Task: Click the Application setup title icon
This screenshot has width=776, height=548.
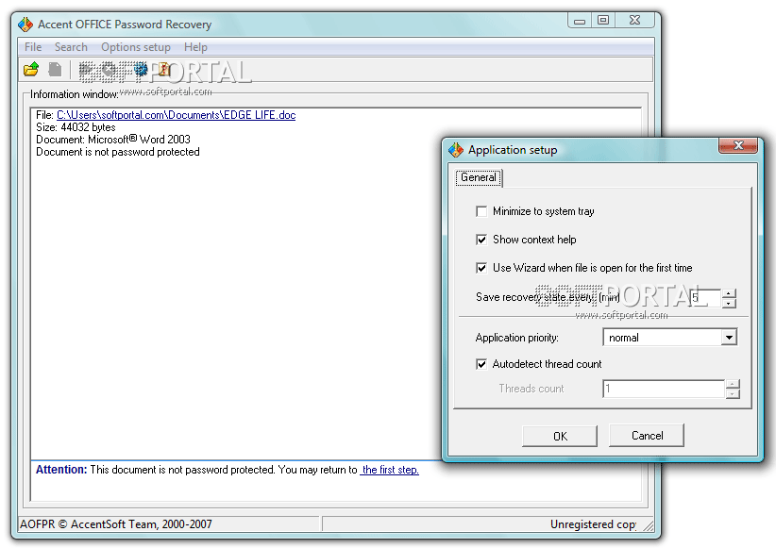Action: pos(456,150)
